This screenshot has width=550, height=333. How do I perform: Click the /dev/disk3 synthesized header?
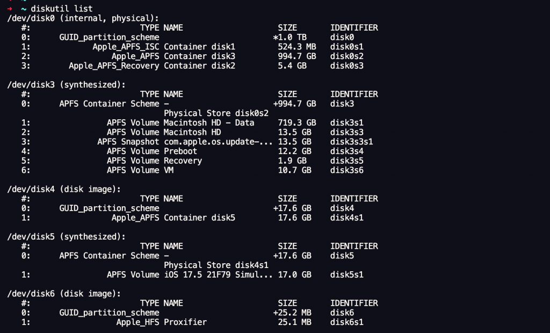[x=66, y=85]
